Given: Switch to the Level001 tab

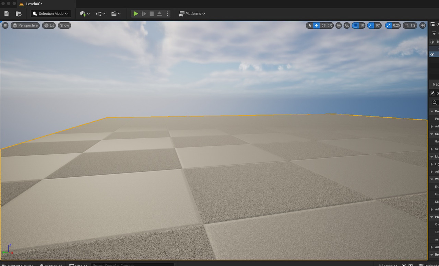Looking at the screenshot, I should pos(33,4).
